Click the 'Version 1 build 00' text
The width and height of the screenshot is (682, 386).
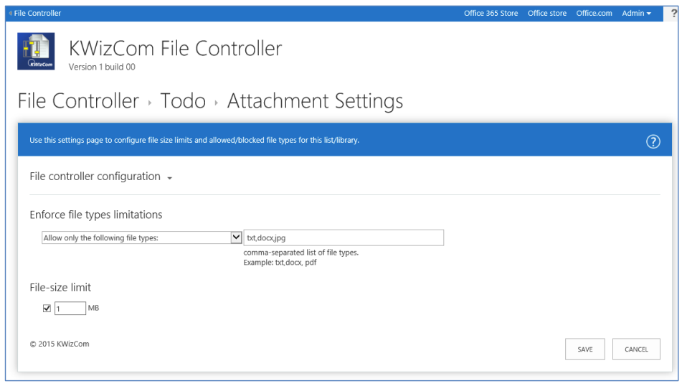coord(102,67)
